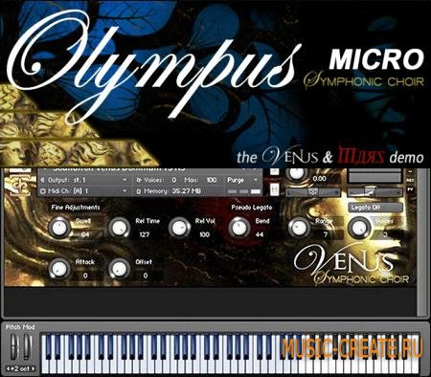Click the lowest blue key on the keyboard

click(x=49, y=346)
